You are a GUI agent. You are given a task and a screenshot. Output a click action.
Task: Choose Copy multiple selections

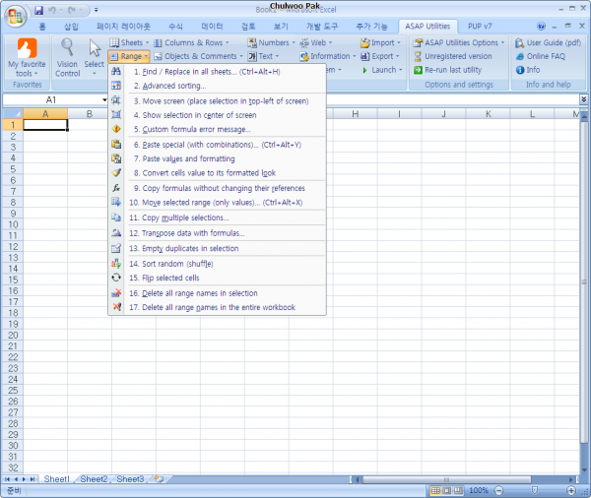(x=218, y=218)
